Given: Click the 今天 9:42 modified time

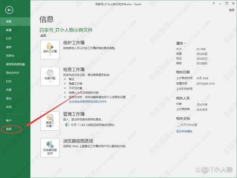Looking at the screenshot, I should point(202,78).
